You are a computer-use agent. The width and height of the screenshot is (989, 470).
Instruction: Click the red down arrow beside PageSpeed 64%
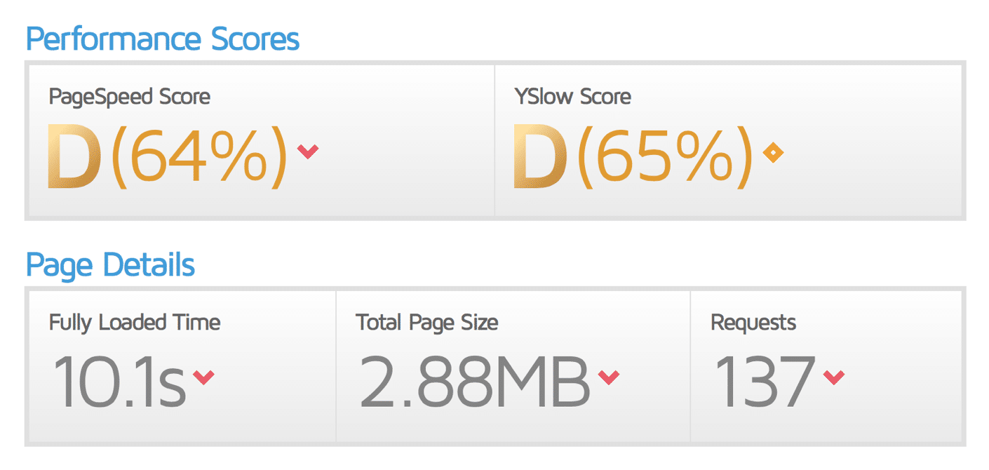pos(307,151)
